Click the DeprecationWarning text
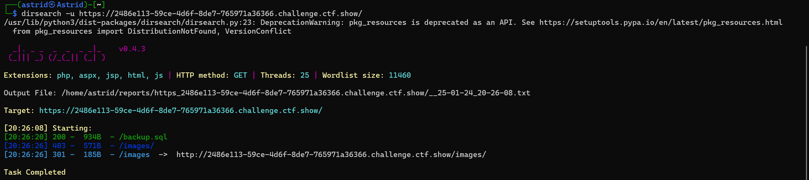 [x=300, y=22]
